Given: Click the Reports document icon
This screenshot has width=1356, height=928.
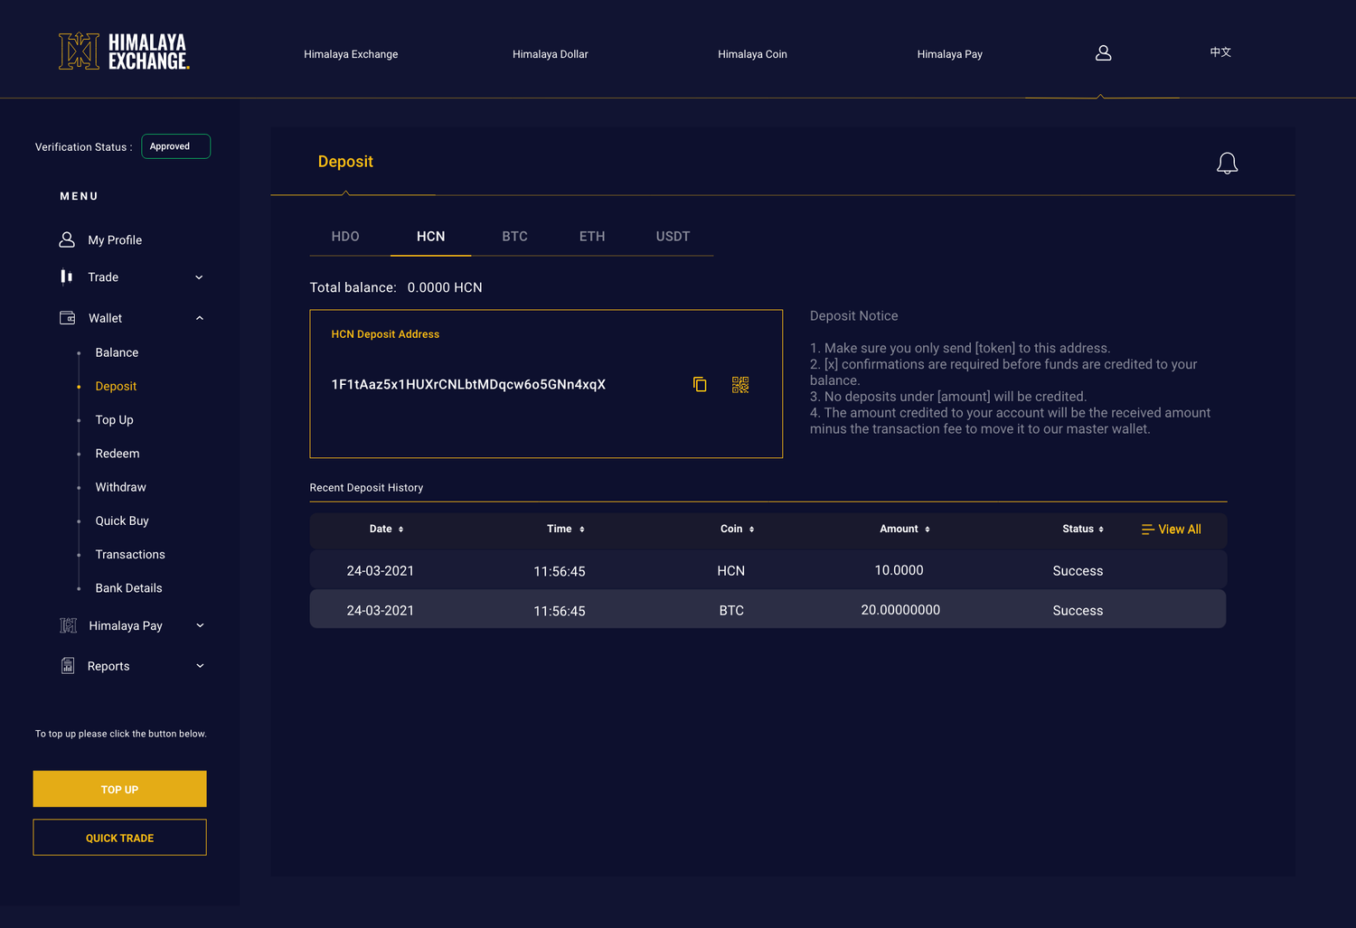Looking at the screenshot, I should pyautogui.click(x=68, y=666).
